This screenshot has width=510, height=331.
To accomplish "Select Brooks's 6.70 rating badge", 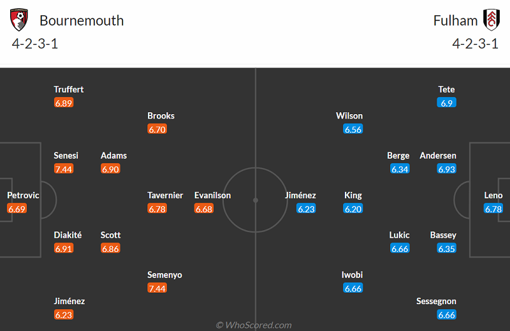I will tap(157, 129).
